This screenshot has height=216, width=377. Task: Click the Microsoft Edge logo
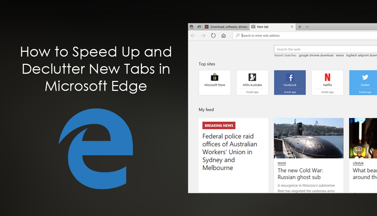[x=96, y=149]
